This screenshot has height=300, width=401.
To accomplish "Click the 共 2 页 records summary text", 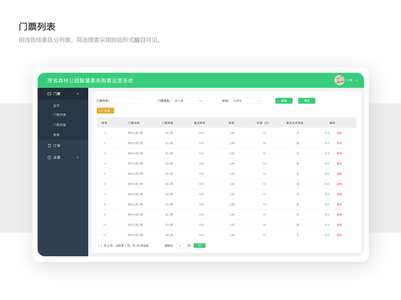I will (126, 245).
